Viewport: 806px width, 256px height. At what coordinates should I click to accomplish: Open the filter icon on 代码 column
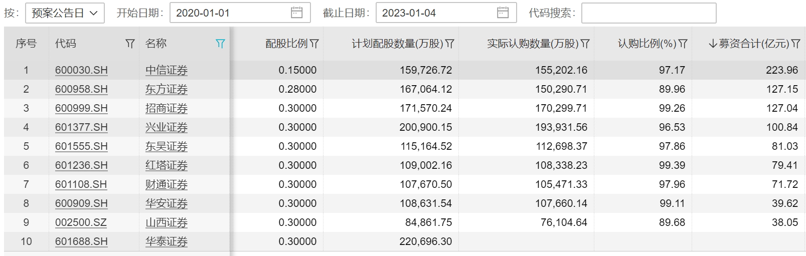pos(130,44)
